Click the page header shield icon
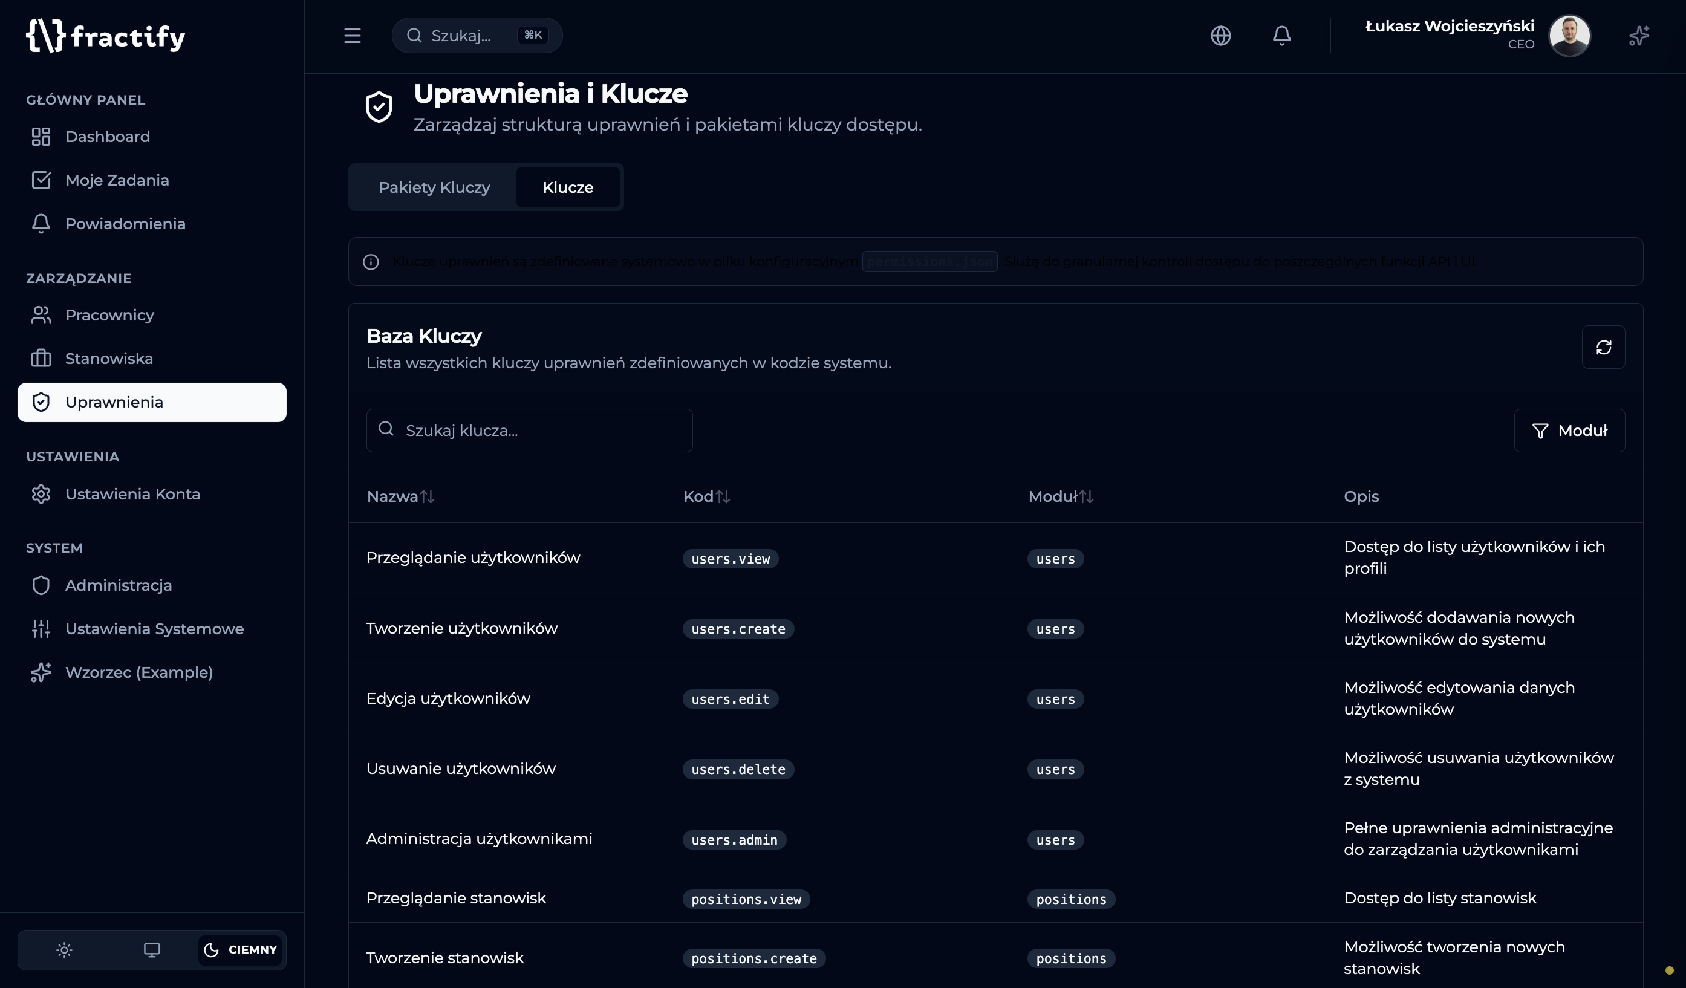This screenshot has width=1686, height=988. [379, 106]
